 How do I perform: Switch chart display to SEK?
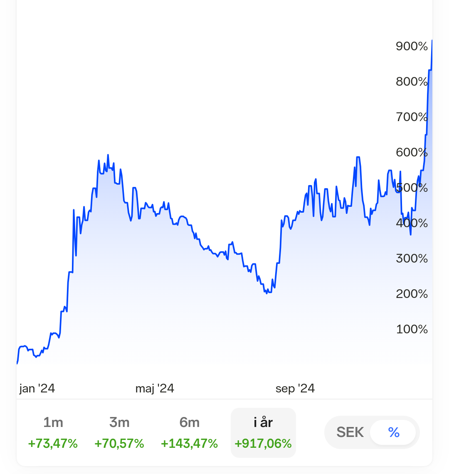click(x=350, y=432)
